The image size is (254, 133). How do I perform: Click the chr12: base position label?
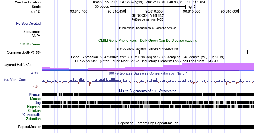point(36,11)
